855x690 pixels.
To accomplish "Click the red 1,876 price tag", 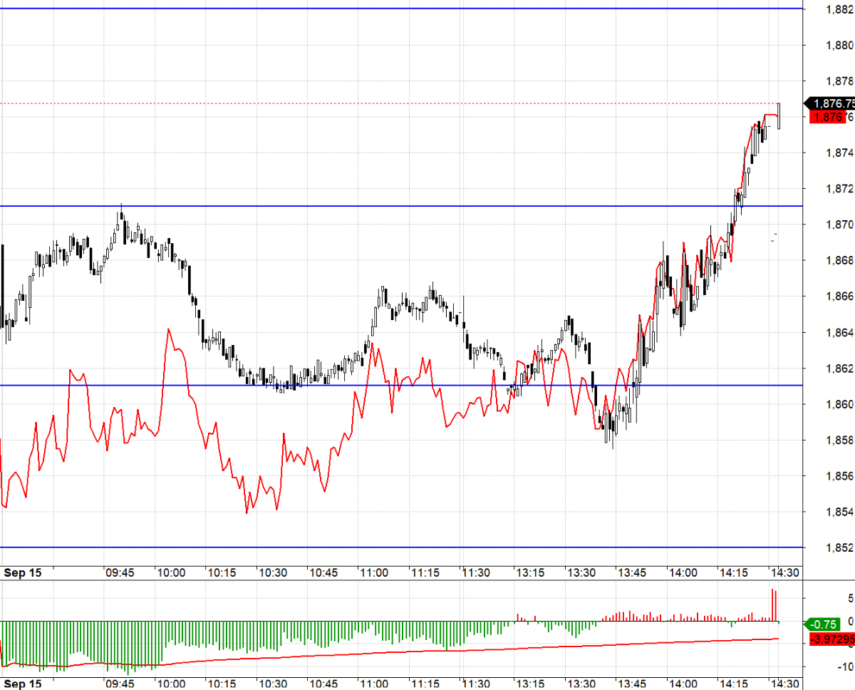I will point(825,117).
